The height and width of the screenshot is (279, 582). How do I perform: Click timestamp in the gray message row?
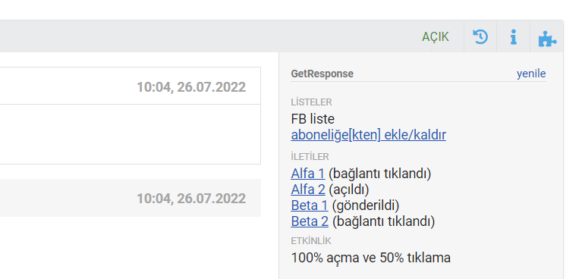pos(191,199)
